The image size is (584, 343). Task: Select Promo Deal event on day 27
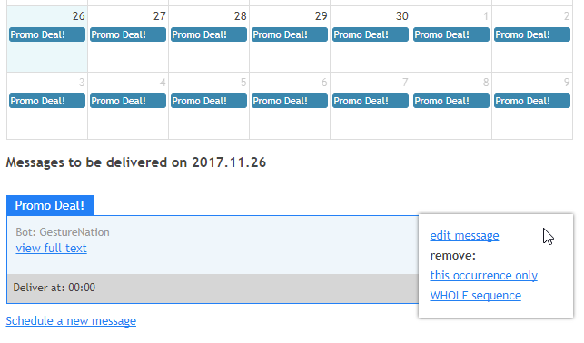(128, 34)
